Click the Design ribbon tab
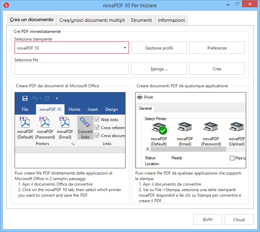Image resolution: width=260 pixels, height=232 pixels. (112, 109)
